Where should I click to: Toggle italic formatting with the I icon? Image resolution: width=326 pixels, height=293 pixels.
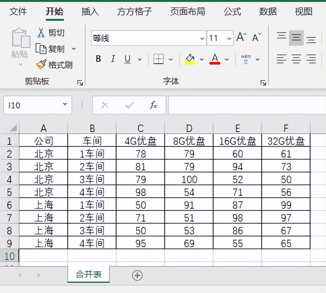click(x=113, y=59)
